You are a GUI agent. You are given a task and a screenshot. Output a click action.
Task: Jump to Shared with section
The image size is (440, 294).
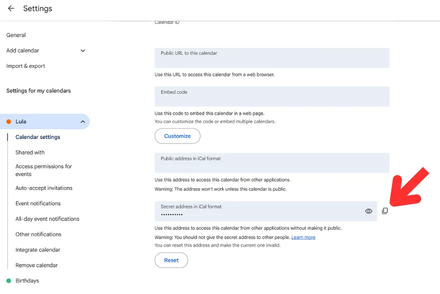point(30,152)
